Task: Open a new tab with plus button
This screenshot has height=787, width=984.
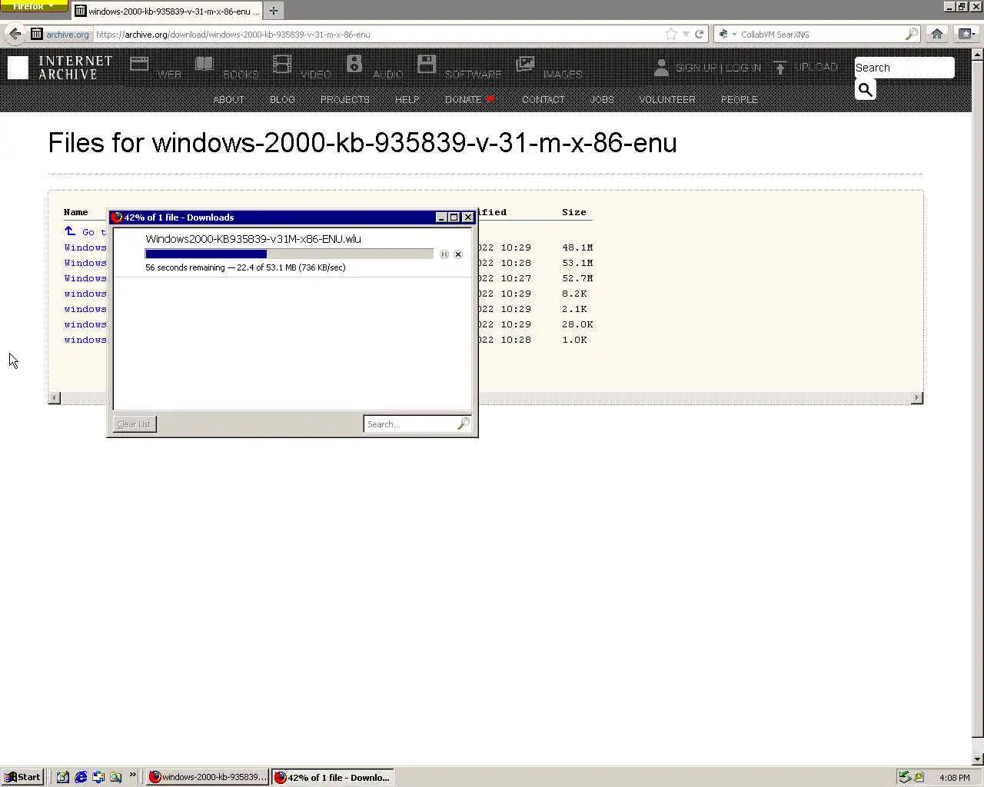Action: 273,11
